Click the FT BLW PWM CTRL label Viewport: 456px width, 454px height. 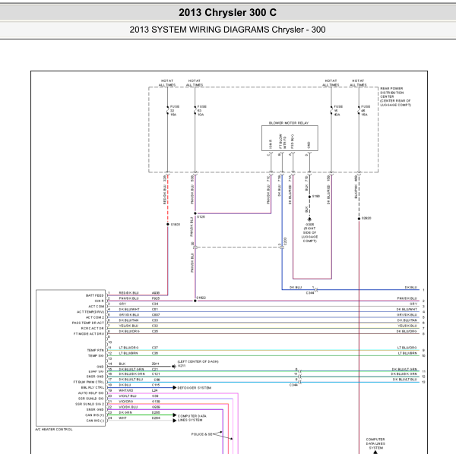89,382
